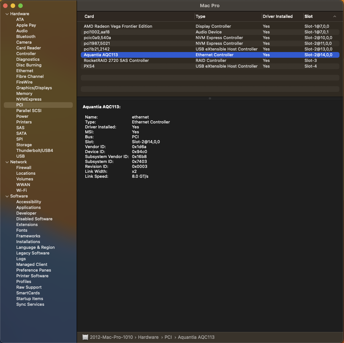
Task: Zoom the window with green button
Action: tap(20, 6)
